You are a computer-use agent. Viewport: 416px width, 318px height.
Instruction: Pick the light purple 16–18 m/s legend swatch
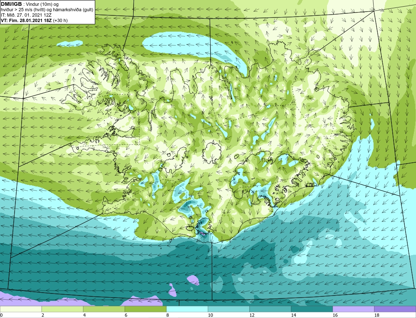(x=353, y=309)
